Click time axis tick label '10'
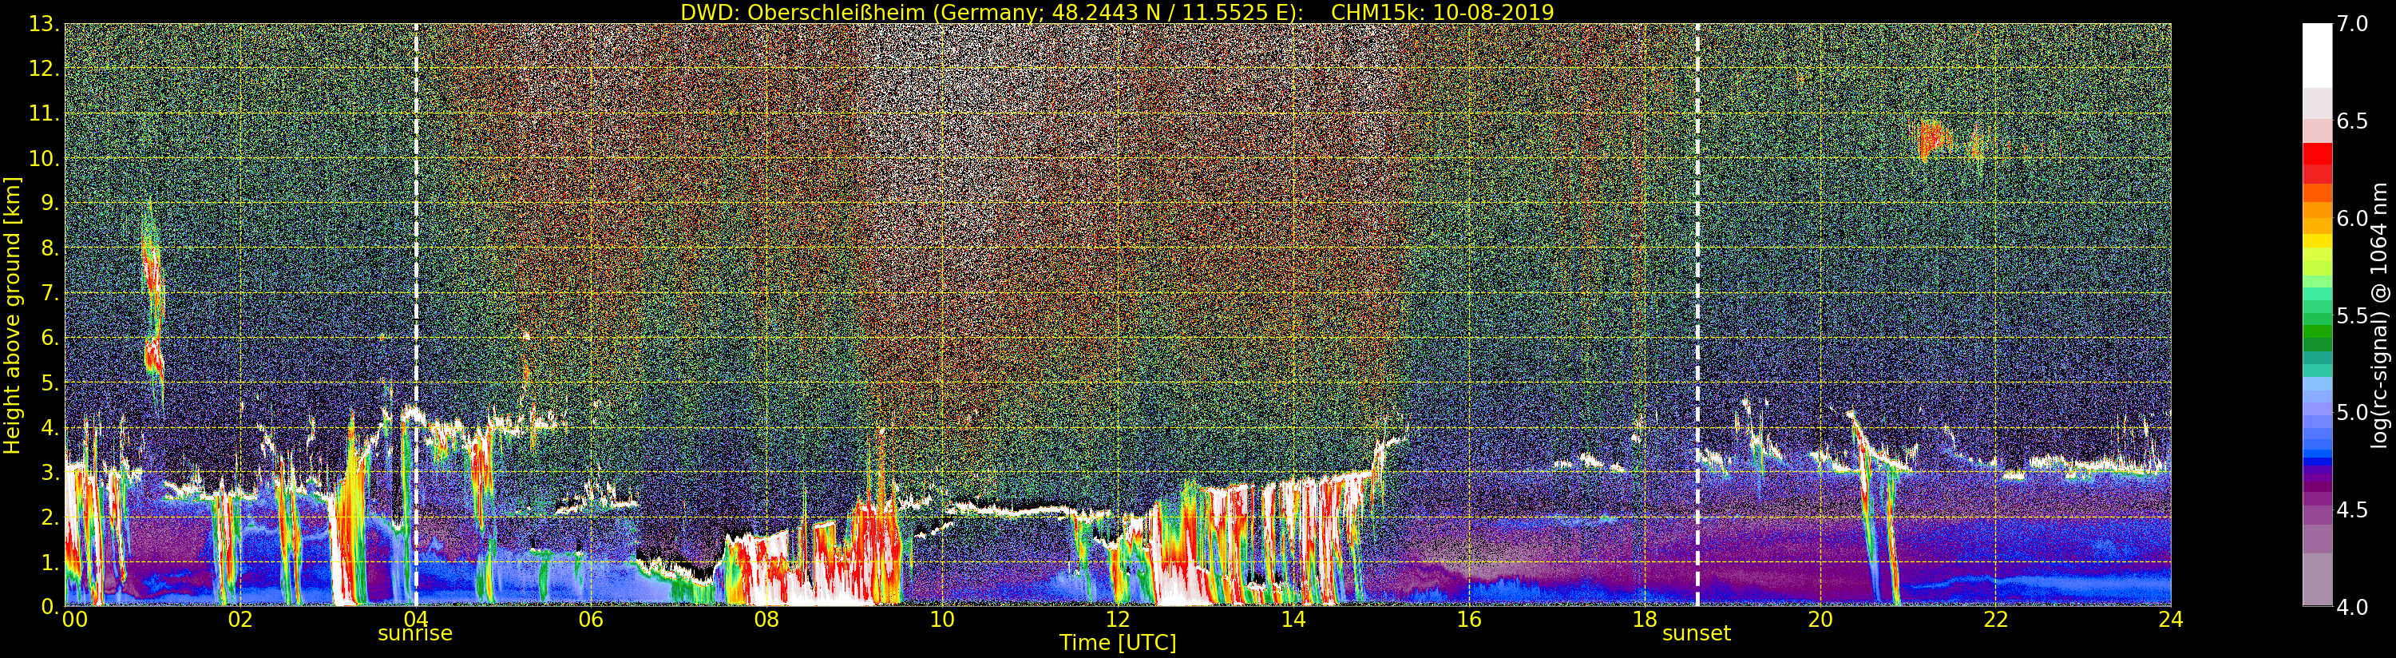This screenshot has height=658, width=2396. tap(942, 619)
